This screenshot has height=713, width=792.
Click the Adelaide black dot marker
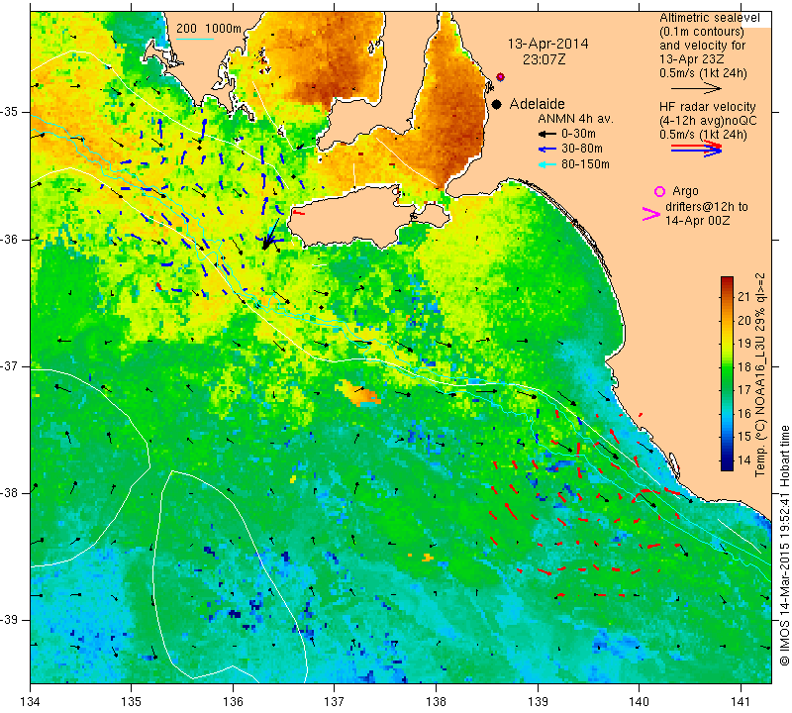[x=497, y=104]
